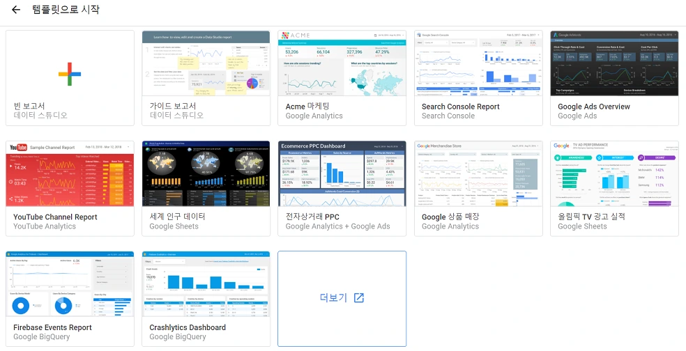The height and width of the screenshot is (351, 686).
Task: Open external link icon beside 더보기
Action: 359,297
